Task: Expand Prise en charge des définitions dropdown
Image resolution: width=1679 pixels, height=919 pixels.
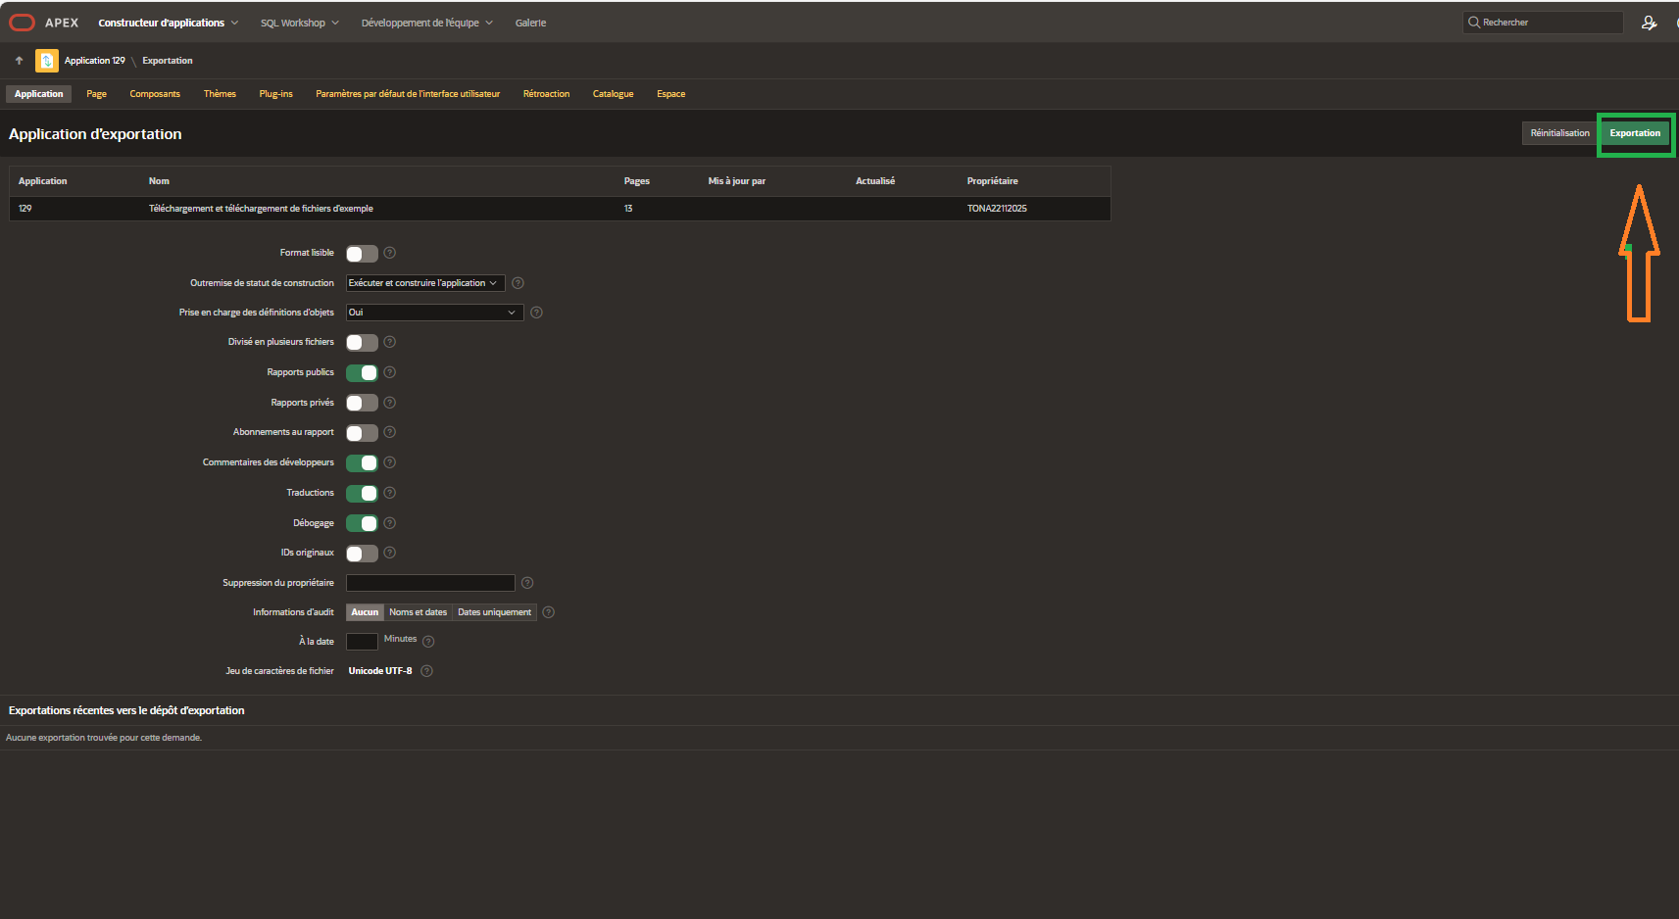Action: click(434, 313)
